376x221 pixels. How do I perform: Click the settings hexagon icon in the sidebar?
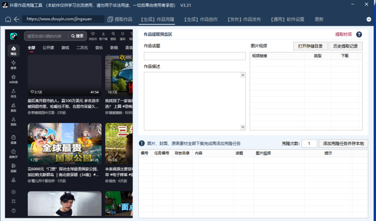coord(14,192)
